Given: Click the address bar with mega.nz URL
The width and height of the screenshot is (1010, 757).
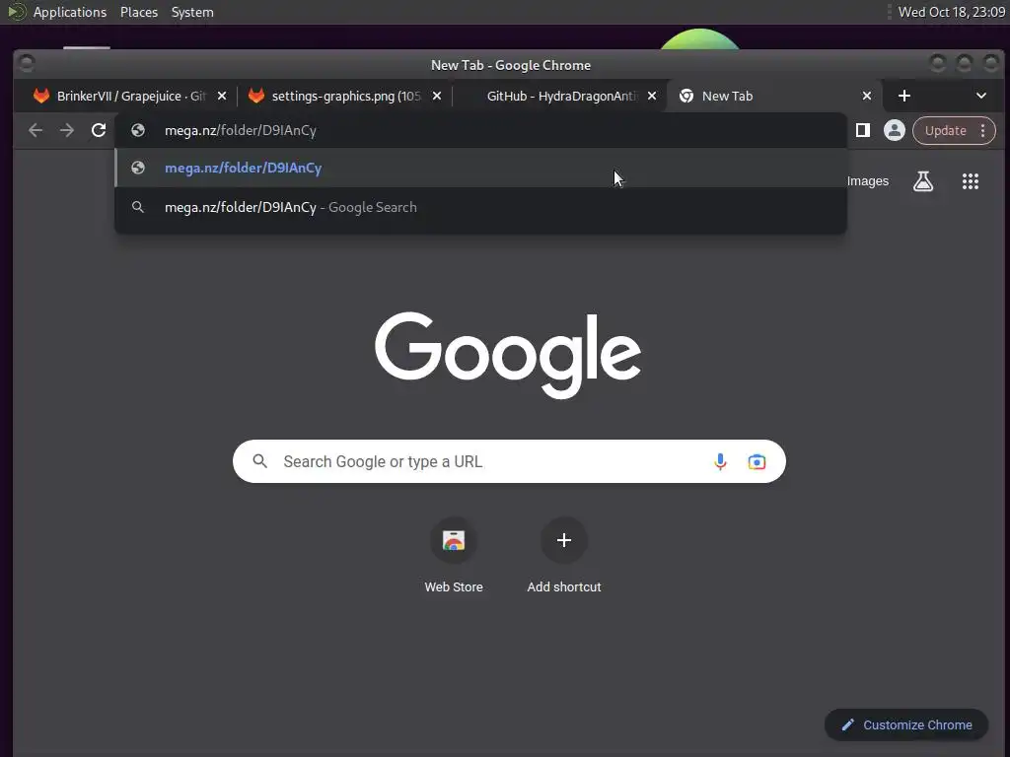Looking at the screenshot, I should click(x=480, y=131).
